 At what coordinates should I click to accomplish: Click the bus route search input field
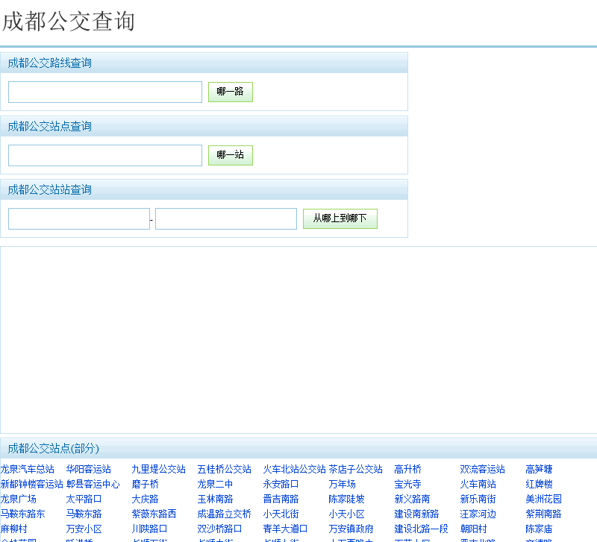[105, 92]
